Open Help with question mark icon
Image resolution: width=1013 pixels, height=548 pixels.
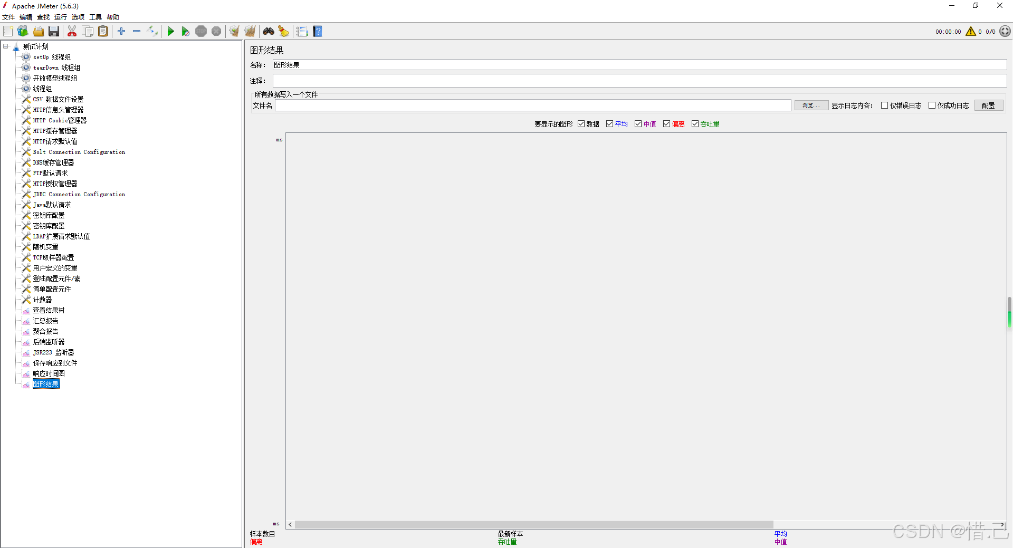[318, 32]
